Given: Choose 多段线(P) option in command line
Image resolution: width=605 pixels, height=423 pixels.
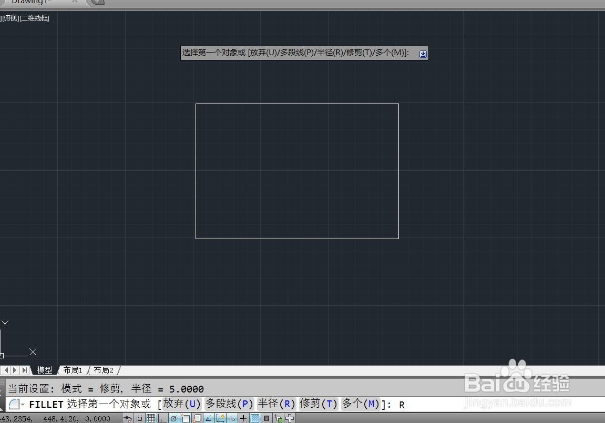Looking at the screenshot, I should 229,404.
